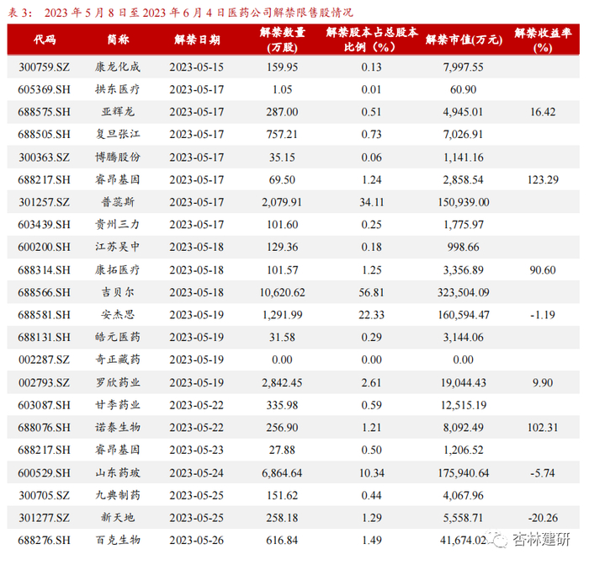The image size is (589, 565).
Task: Select company name 吉贝尔
Action: (118, 292)
